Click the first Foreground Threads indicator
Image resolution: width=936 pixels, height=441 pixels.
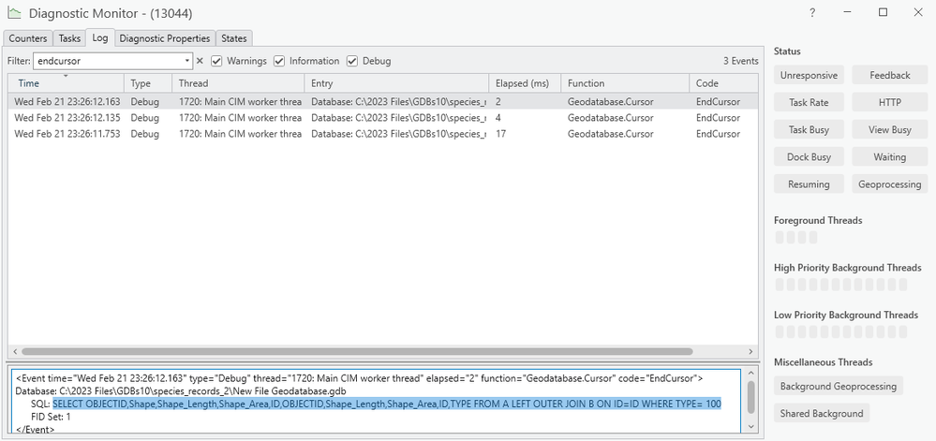point(780,238)
